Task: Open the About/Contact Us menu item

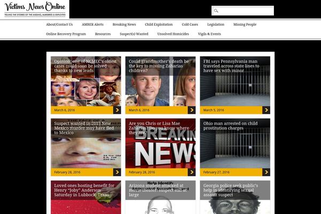Action: pyautogui.click(x=59, y=25)
